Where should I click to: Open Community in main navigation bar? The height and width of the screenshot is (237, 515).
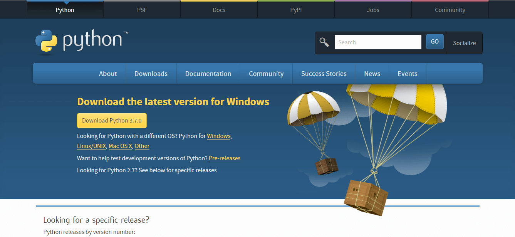tap(266, 74)
